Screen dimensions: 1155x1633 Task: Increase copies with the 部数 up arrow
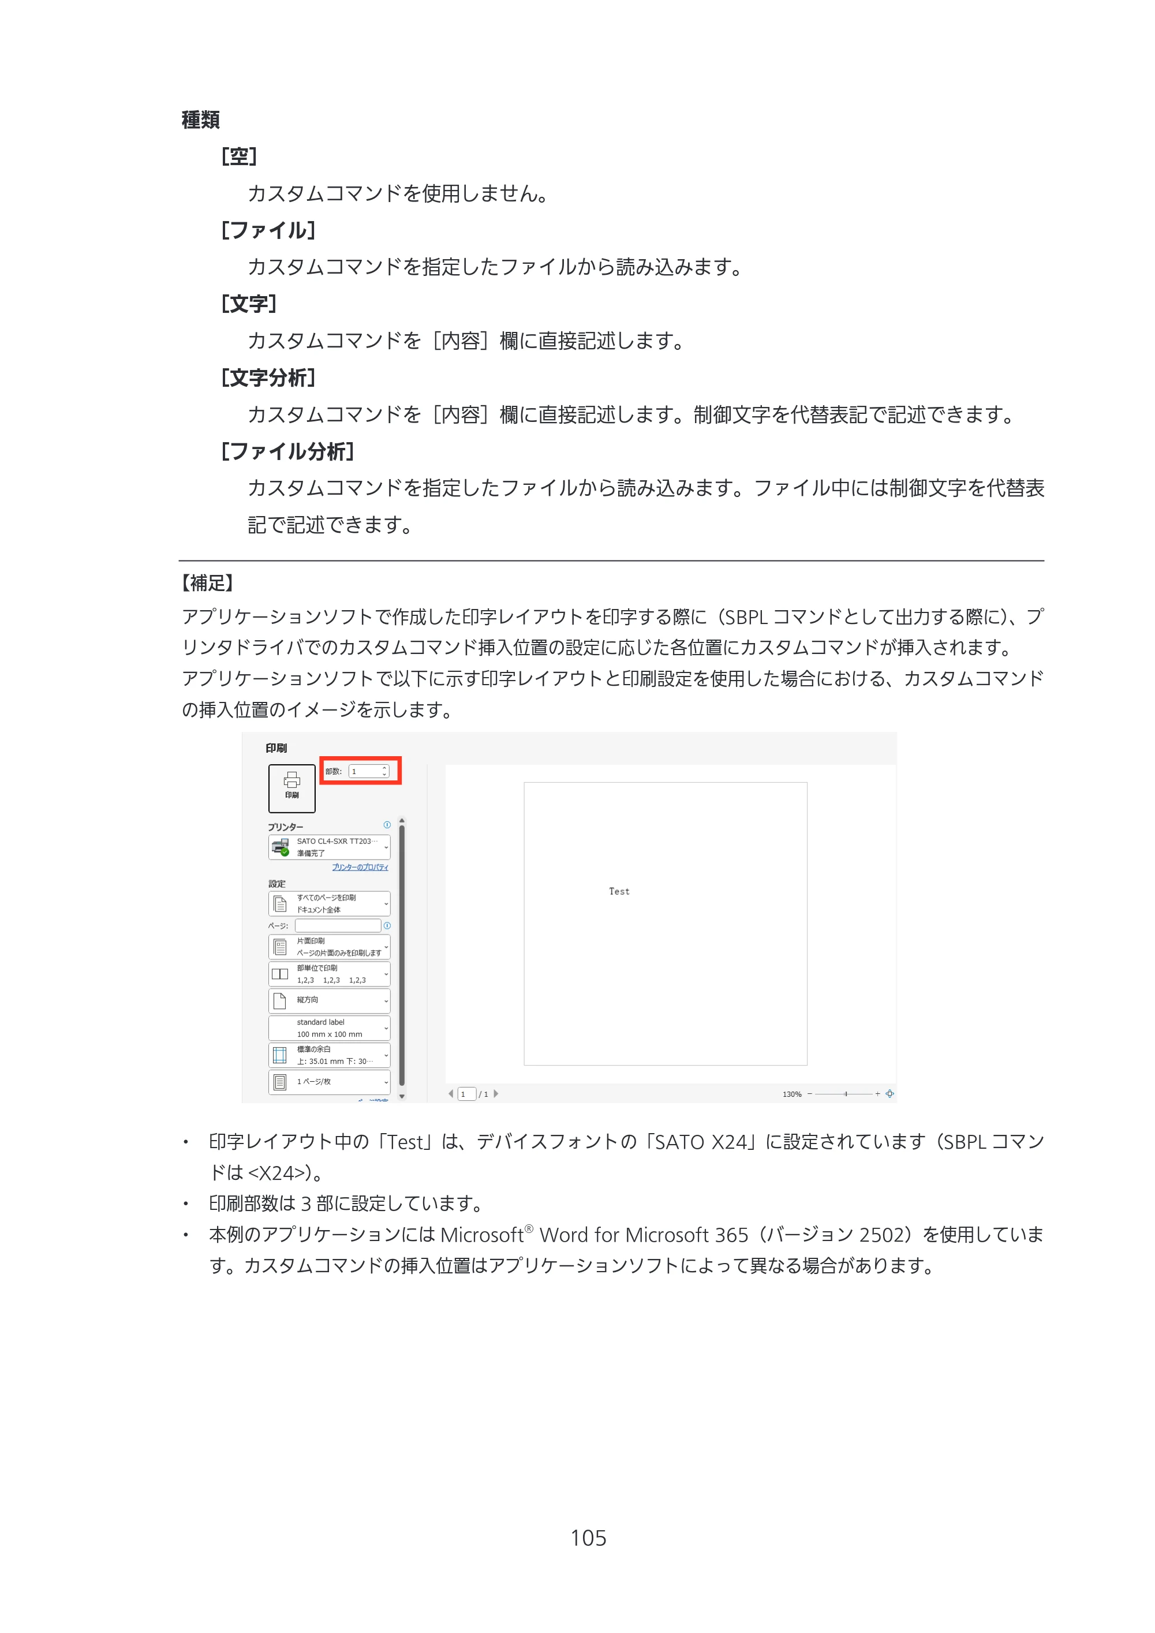pyautogui.click(x=384, y=768)
